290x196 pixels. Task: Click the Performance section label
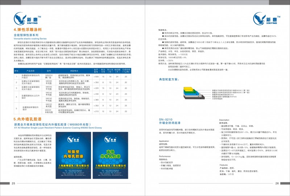pos(165,156)
